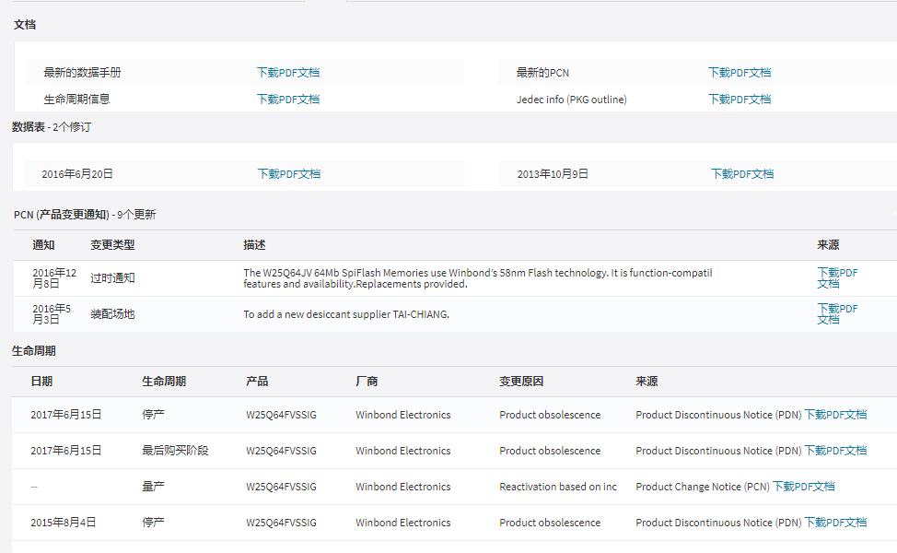Screen dimensions: 897x553
Task: Select the 最后购买阶段 lifecycle cell
Action: pos(175,451)
